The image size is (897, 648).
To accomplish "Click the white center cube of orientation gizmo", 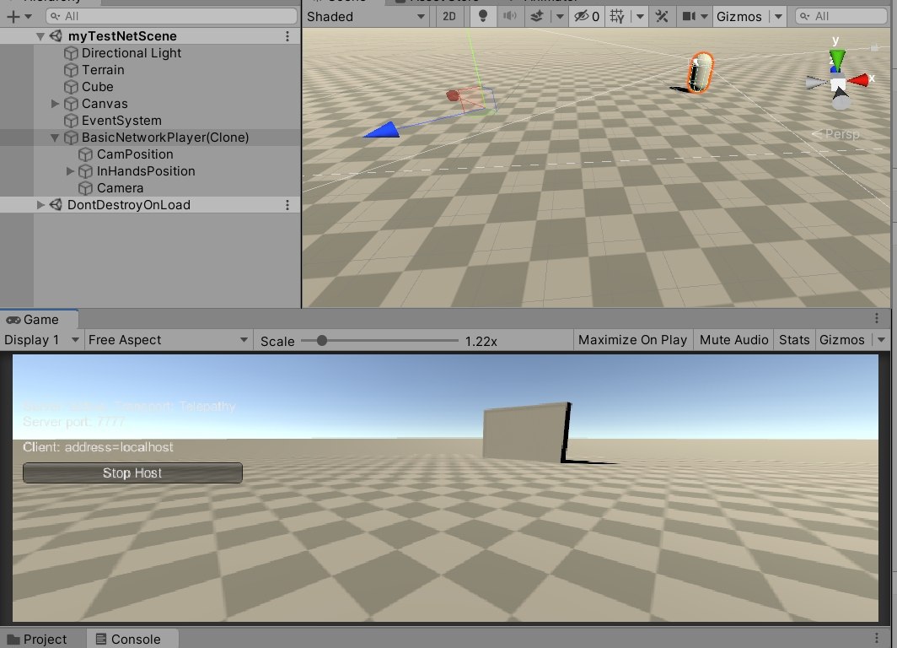I will 838,84.
